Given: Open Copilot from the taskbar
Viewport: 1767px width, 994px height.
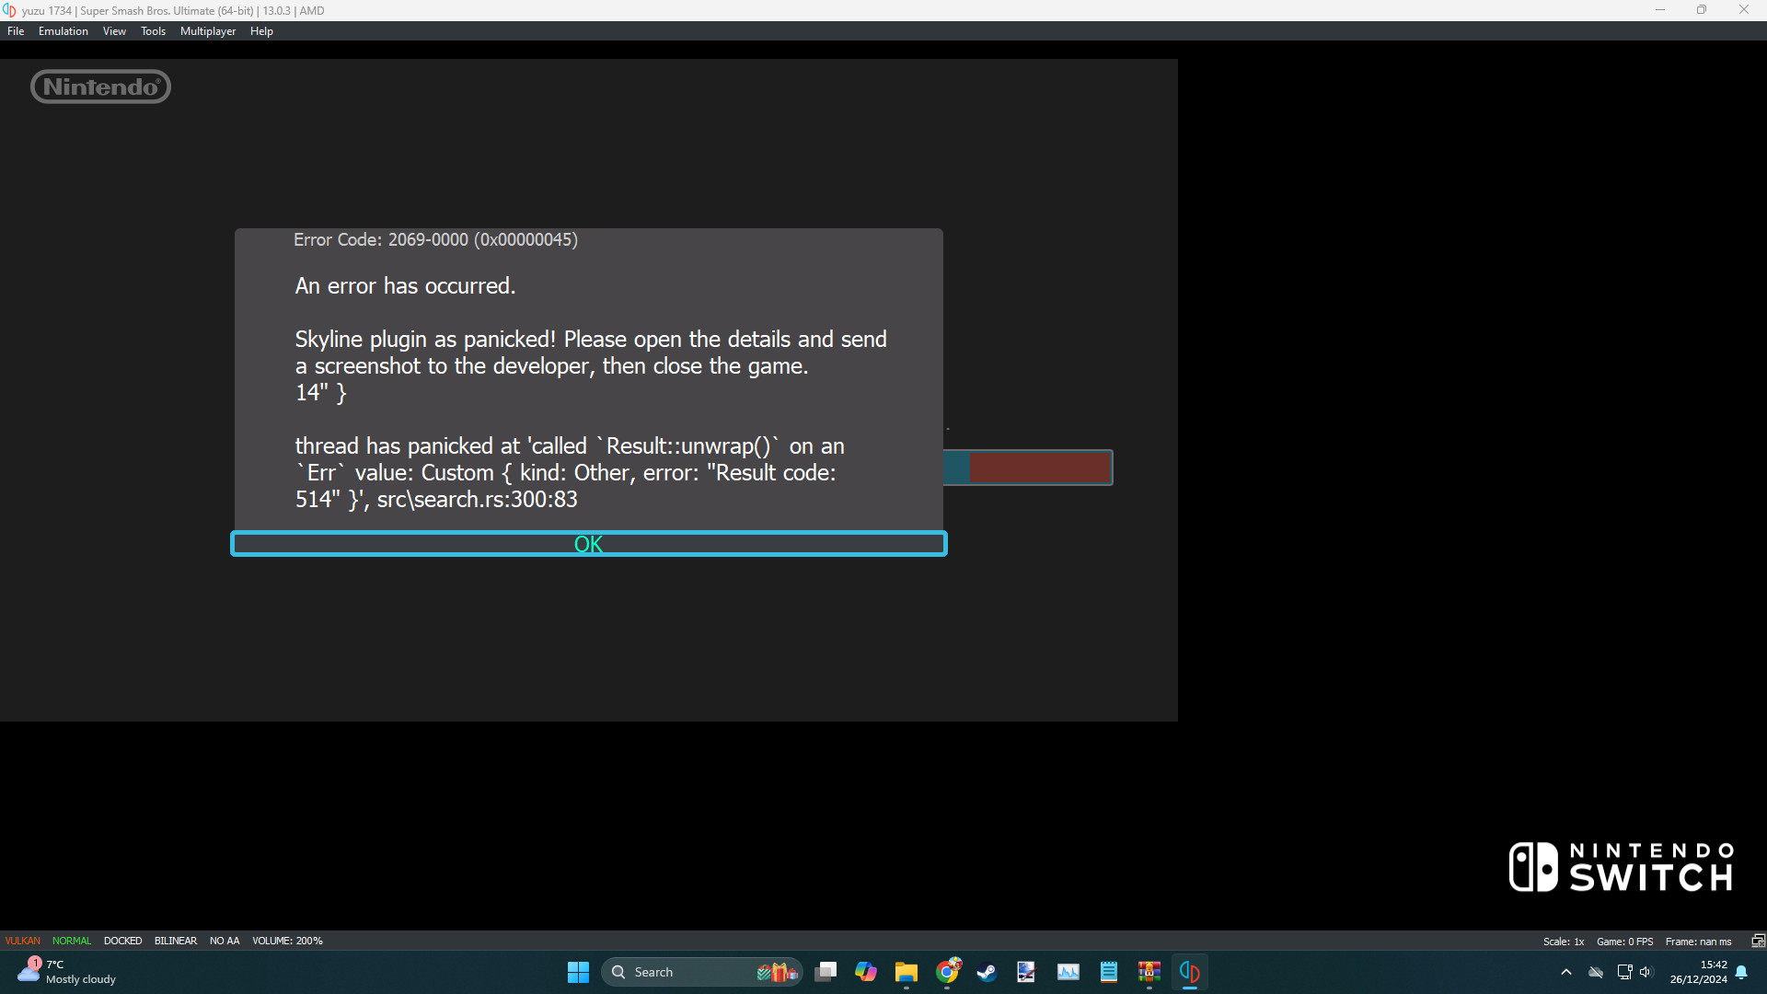Looking at the screenshot, I should coord(866,972).
